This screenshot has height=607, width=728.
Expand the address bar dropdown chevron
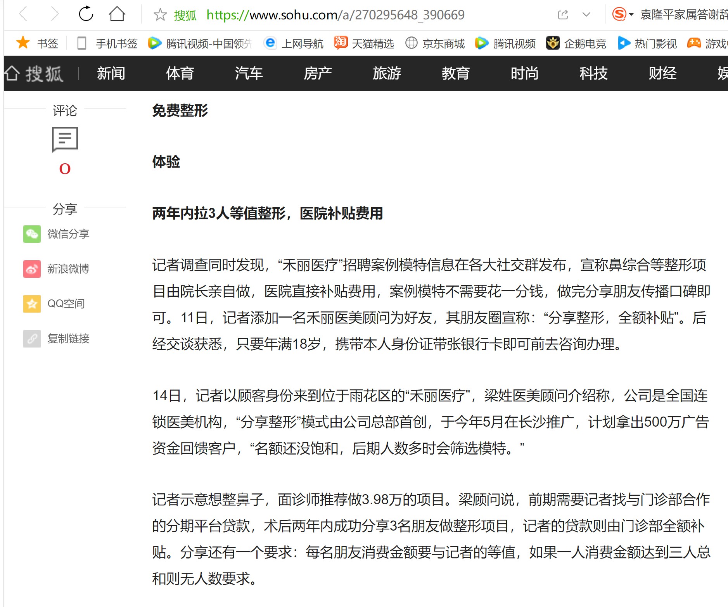(x=586, y=15)
